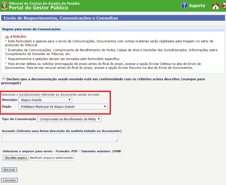The image size is (226, 185).
Task: Click the Cancelar button
Action: 9,180
